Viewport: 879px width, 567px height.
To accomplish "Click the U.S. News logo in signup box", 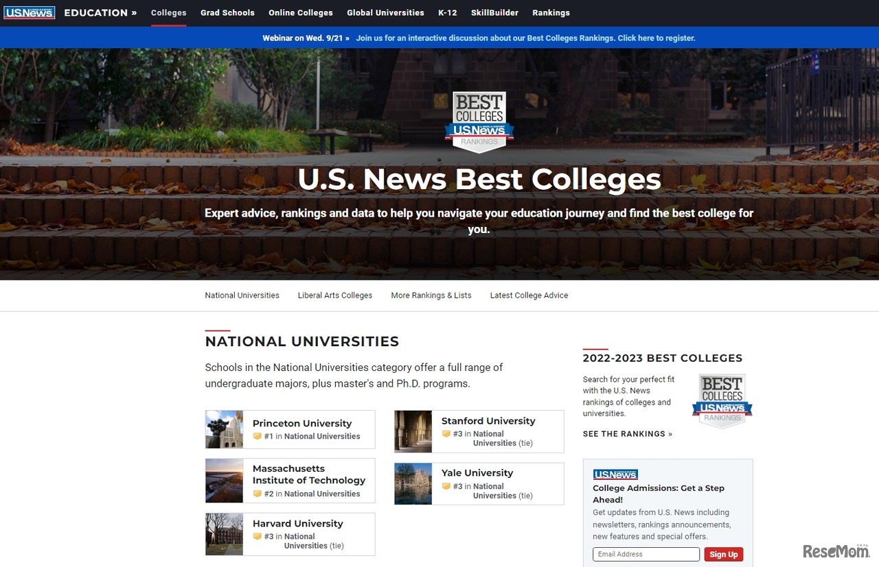I will [615, 474].
